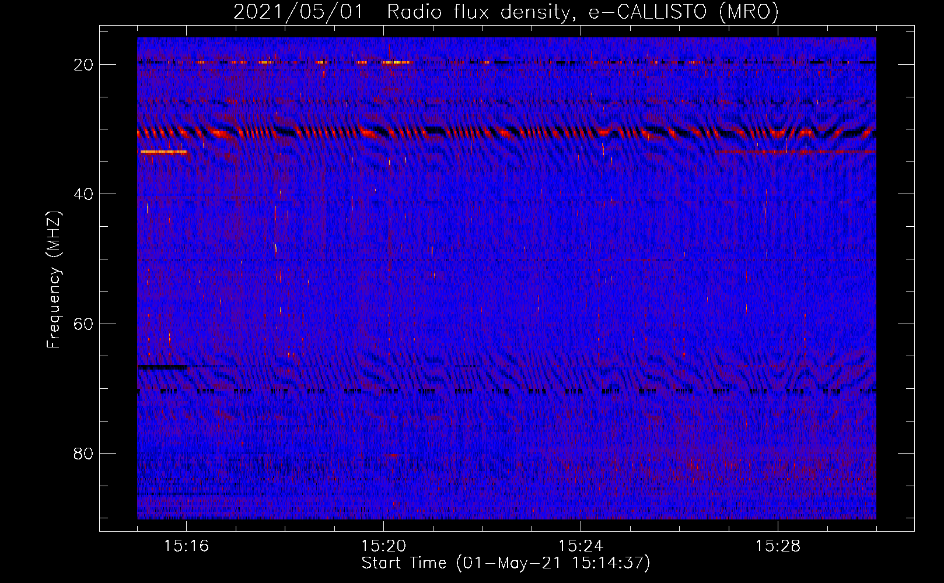
Task: Click the 15:16 time tick label
Action: click(x=186, y=546)
